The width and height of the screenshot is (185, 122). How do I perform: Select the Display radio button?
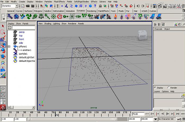[x=155, y=88]
